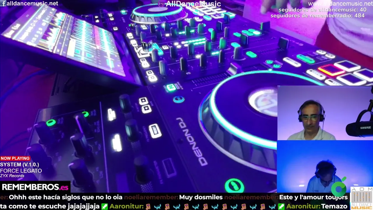Click the red-lit performance pad

[331, 70]
